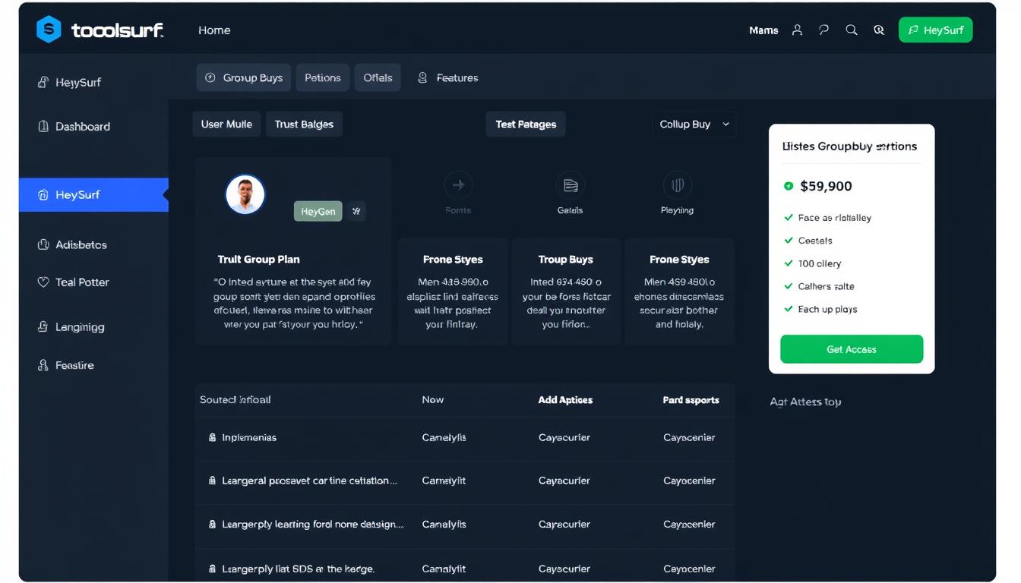Click the Mams link in header
This screenshot has width=1021, height=583.
(763, 30)
